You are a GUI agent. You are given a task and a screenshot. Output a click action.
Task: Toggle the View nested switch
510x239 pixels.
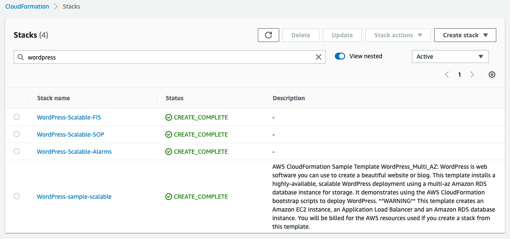[340, 56]
